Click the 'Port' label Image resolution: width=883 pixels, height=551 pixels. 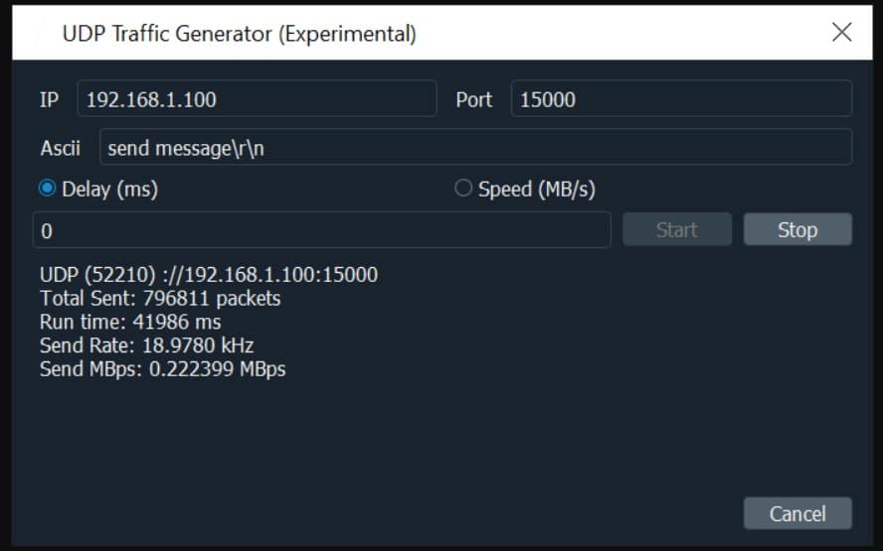click(473, 99)
